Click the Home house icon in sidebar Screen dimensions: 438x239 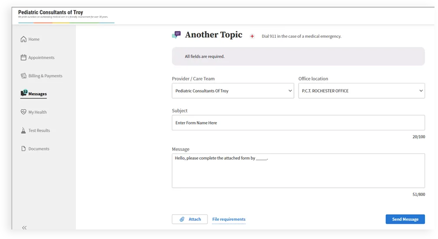pos(23,40)
